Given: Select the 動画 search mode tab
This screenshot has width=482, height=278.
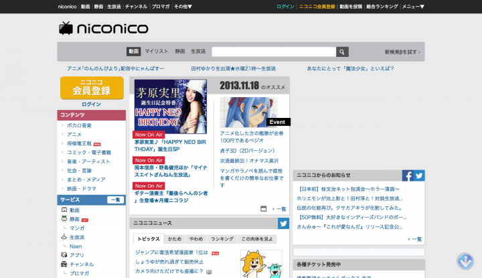Looking at the screenshot, I should pos(133,52).
